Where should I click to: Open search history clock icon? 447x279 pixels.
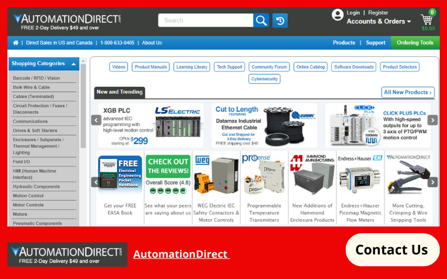[x=280, y=21]
